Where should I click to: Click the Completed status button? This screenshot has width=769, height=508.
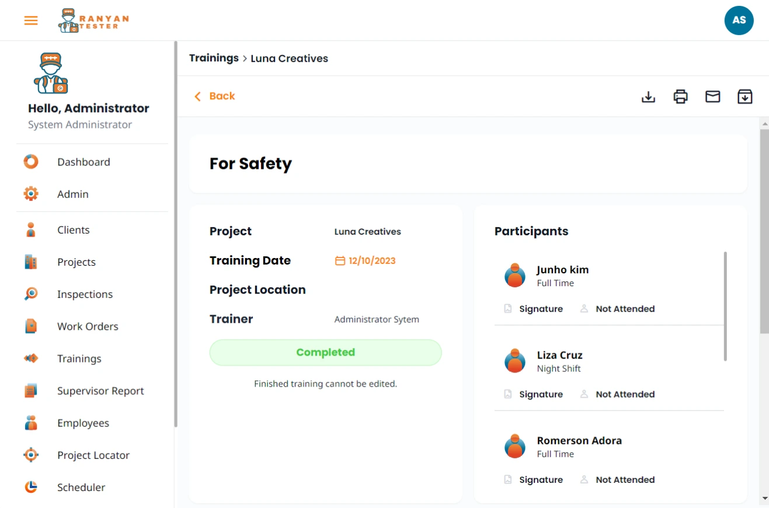[325, 353]
